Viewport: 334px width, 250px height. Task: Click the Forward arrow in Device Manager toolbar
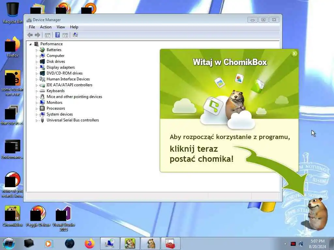(x=38, y=35)
